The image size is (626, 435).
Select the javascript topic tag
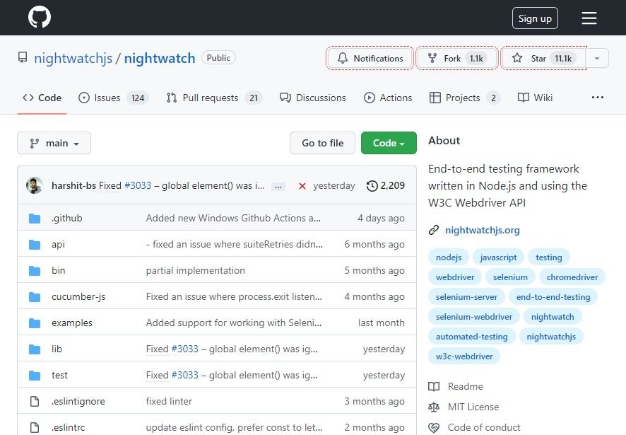click(x=498, y=257)
